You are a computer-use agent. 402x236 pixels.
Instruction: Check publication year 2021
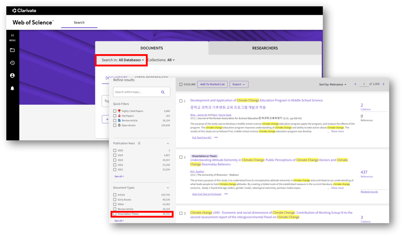(115, 170)
